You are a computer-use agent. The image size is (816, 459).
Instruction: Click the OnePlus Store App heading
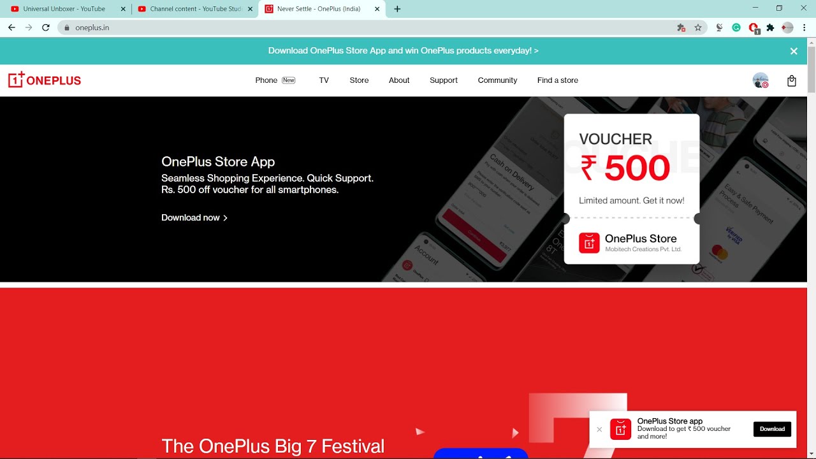[218, 162]
